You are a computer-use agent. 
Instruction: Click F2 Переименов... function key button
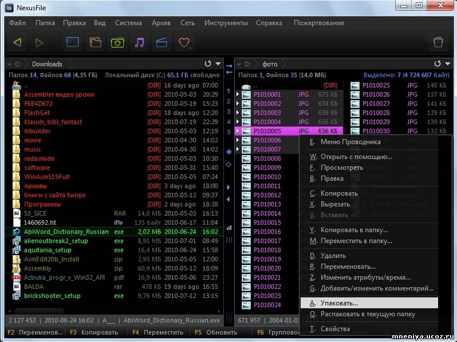[x=36, y=332]
